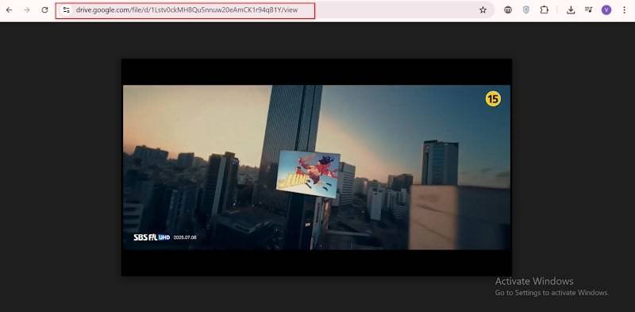Open the purple V profile avatar
Screen dimensions: 635x312
[606, 10]
